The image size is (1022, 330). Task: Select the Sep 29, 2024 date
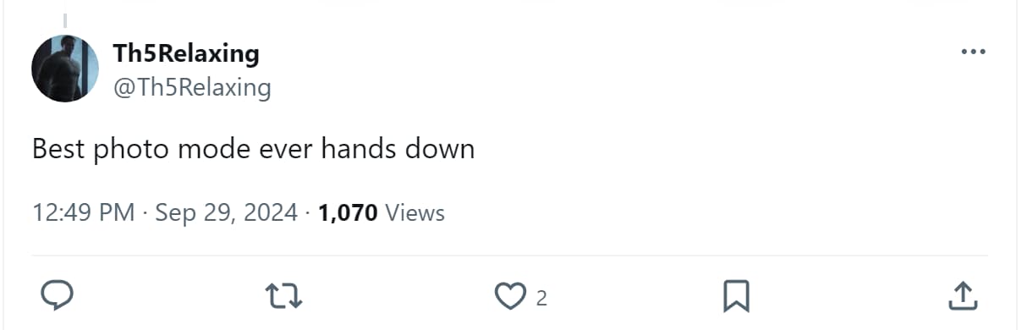226,212
